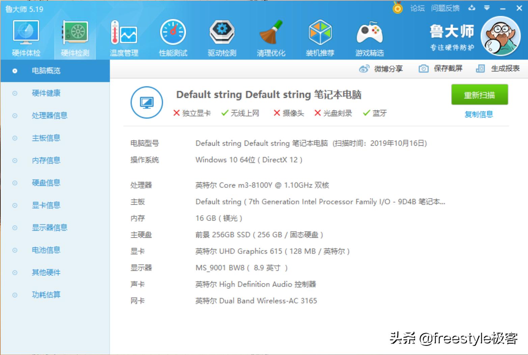The image size is (528, 355).
Task: View 装机推荐 build recommendations
Action: (x=320, y=37)
